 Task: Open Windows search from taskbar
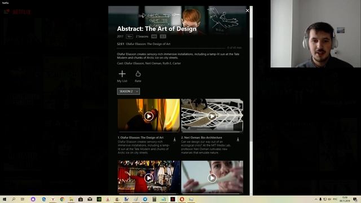[14, 199]
